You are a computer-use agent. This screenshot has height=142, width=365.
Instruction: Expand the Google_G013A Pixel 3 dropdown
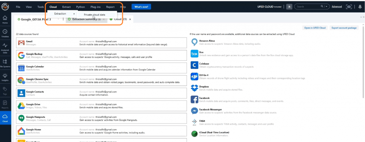pos(58,19)
